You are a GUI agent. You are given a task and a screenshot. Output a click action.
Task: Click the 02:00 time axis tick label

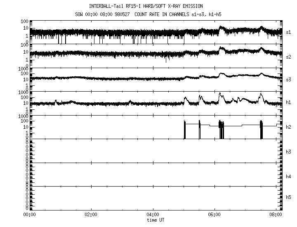click(x=91, y=215)
